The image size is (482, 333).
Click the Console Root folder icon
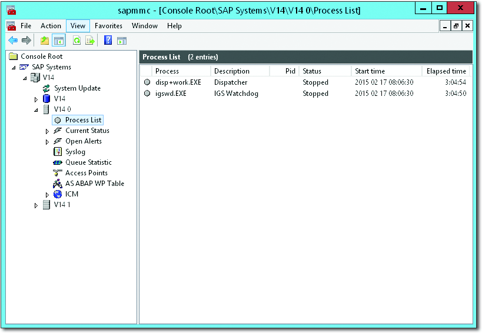point(13,56)
